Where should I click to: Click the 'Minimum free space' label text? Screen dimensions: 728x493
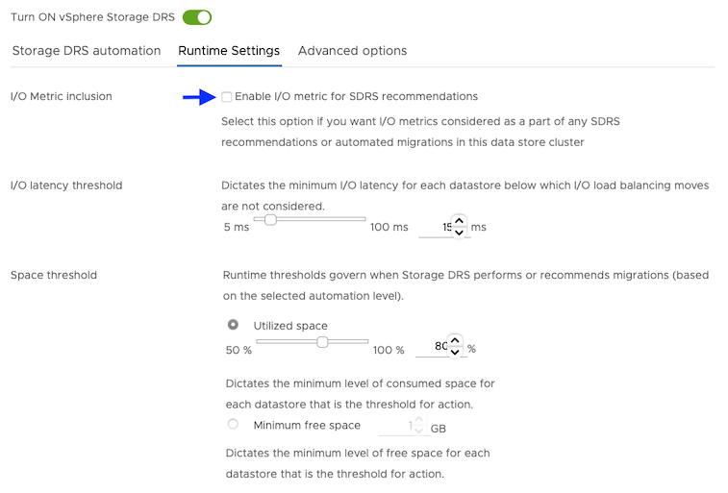coord(307,425)
